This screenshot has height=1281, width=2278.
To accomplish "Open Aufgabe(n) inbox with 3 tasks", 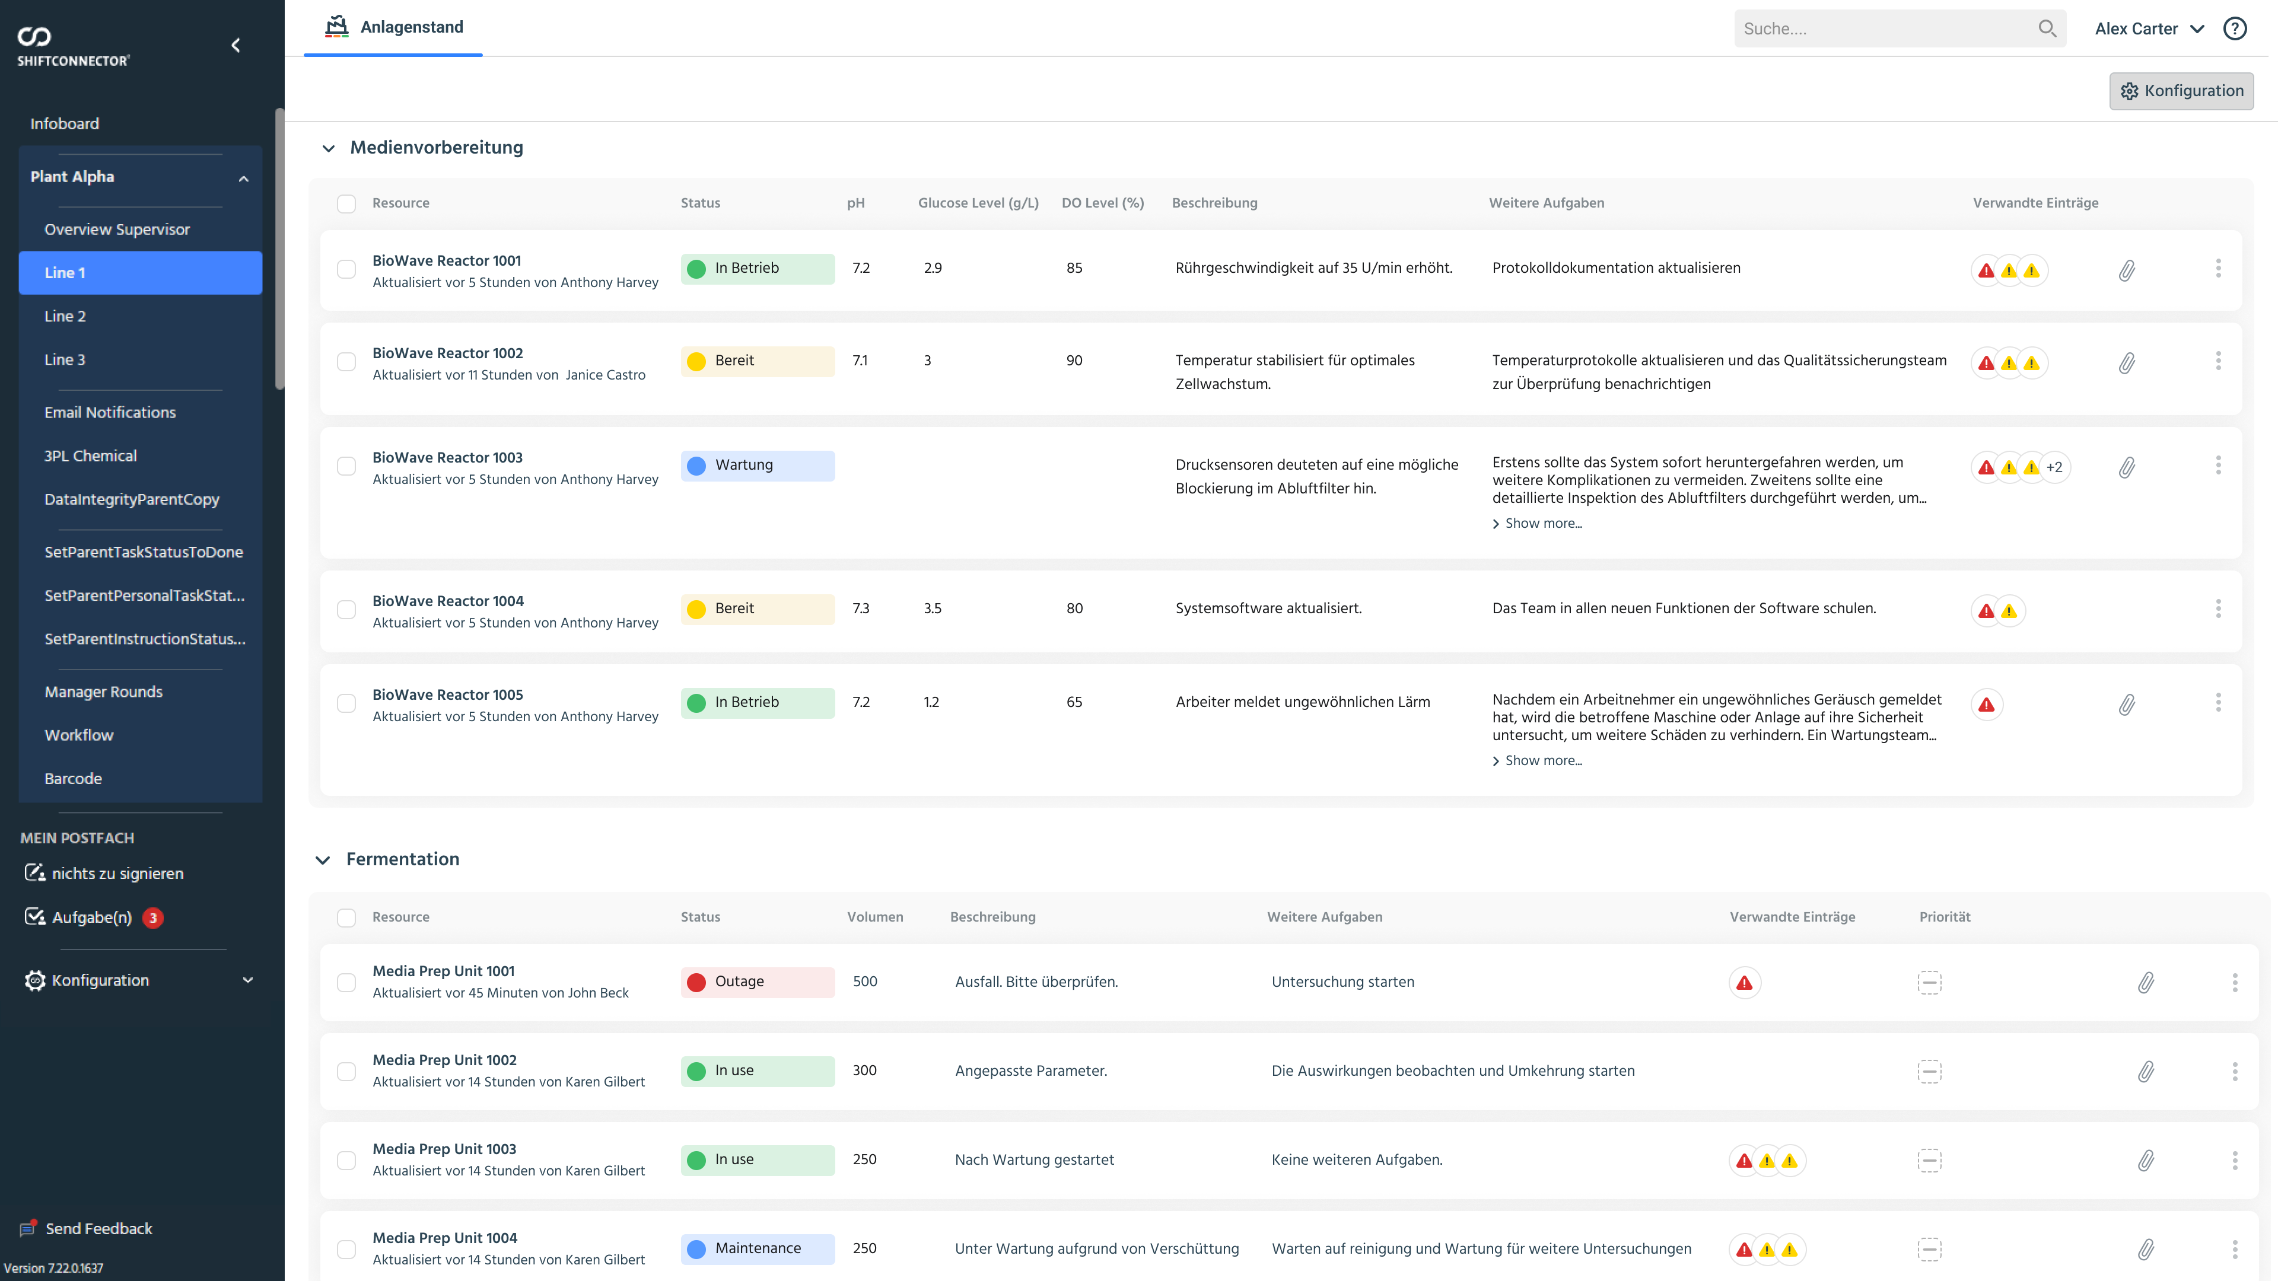I will [94, 917].
